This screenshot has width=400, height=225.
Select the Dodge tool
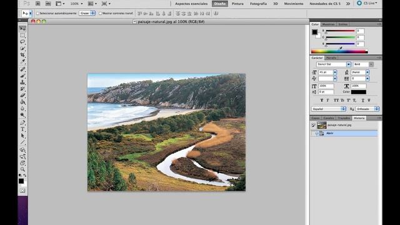(22, 115)
